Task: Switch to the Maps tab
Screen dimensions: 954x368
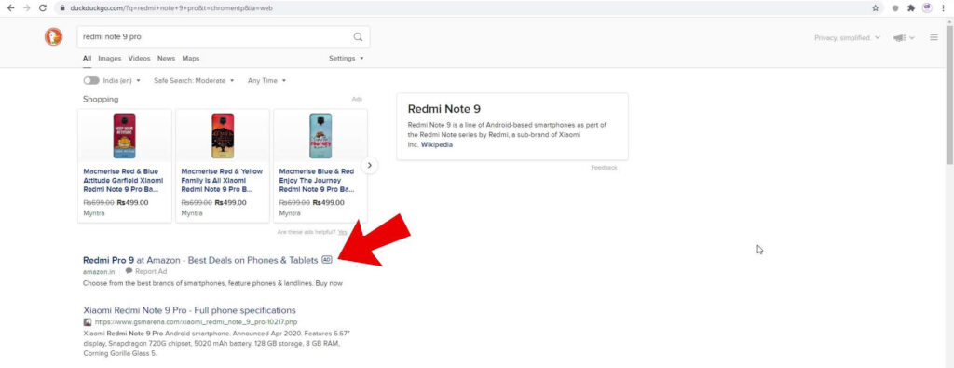Action: 191,59
